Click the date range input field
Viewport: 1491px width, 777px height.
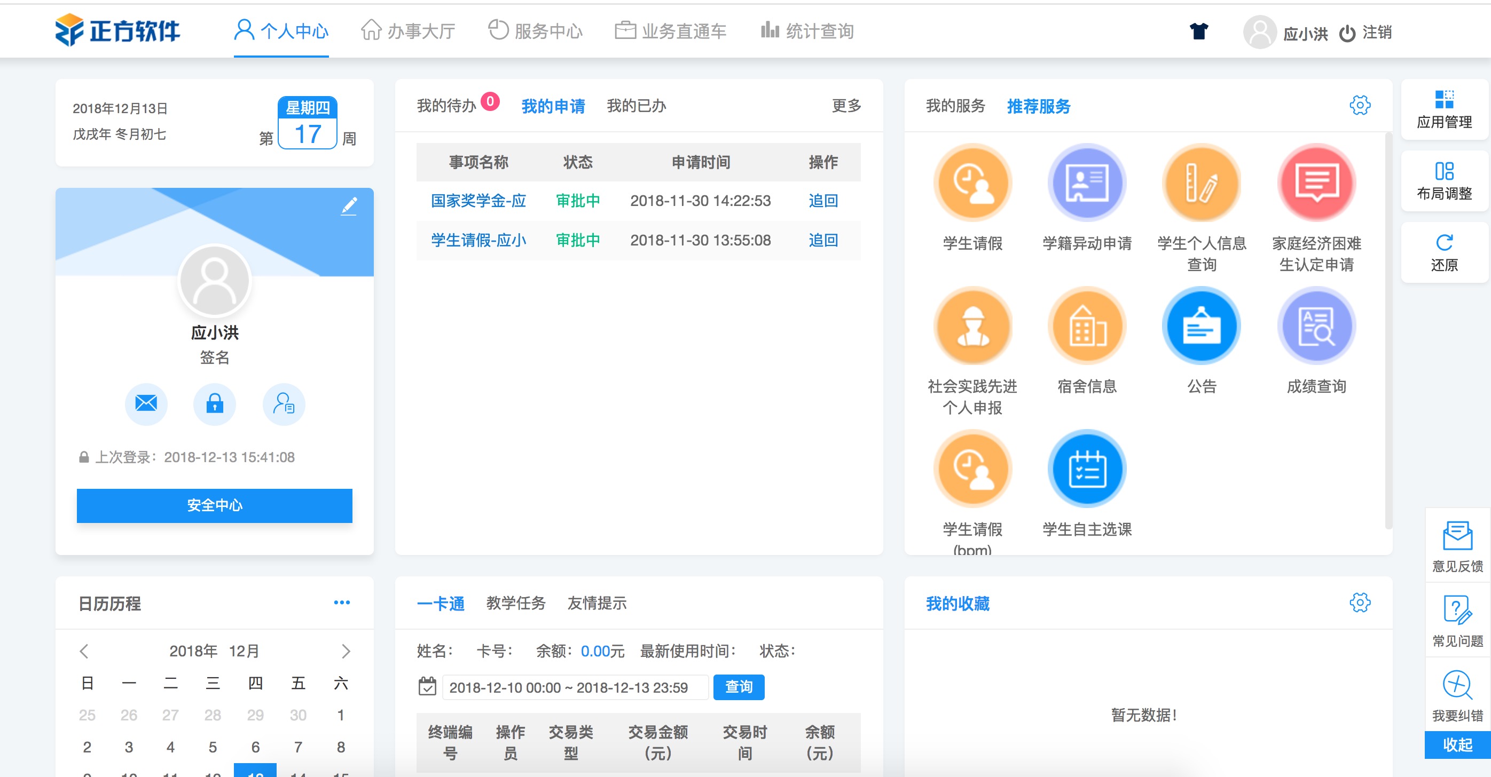click(x=575, y=687)
